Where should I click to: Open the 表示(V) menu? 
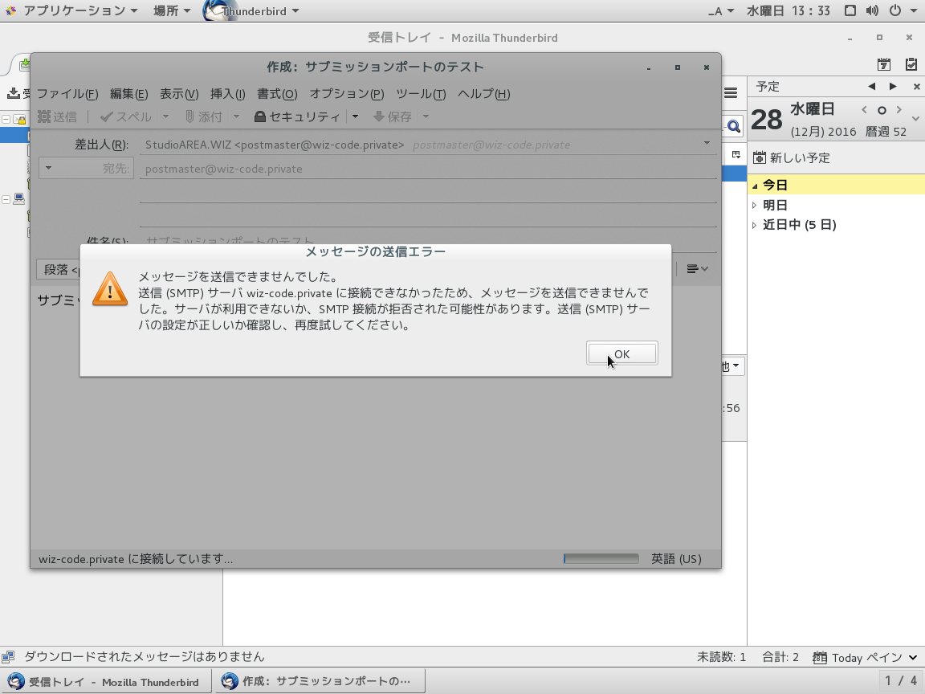[179, 94]
